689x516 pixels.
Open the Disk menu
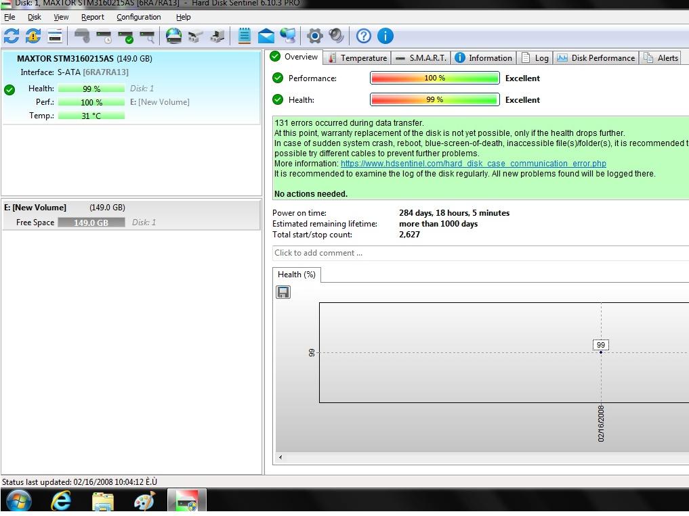[35, 17]
